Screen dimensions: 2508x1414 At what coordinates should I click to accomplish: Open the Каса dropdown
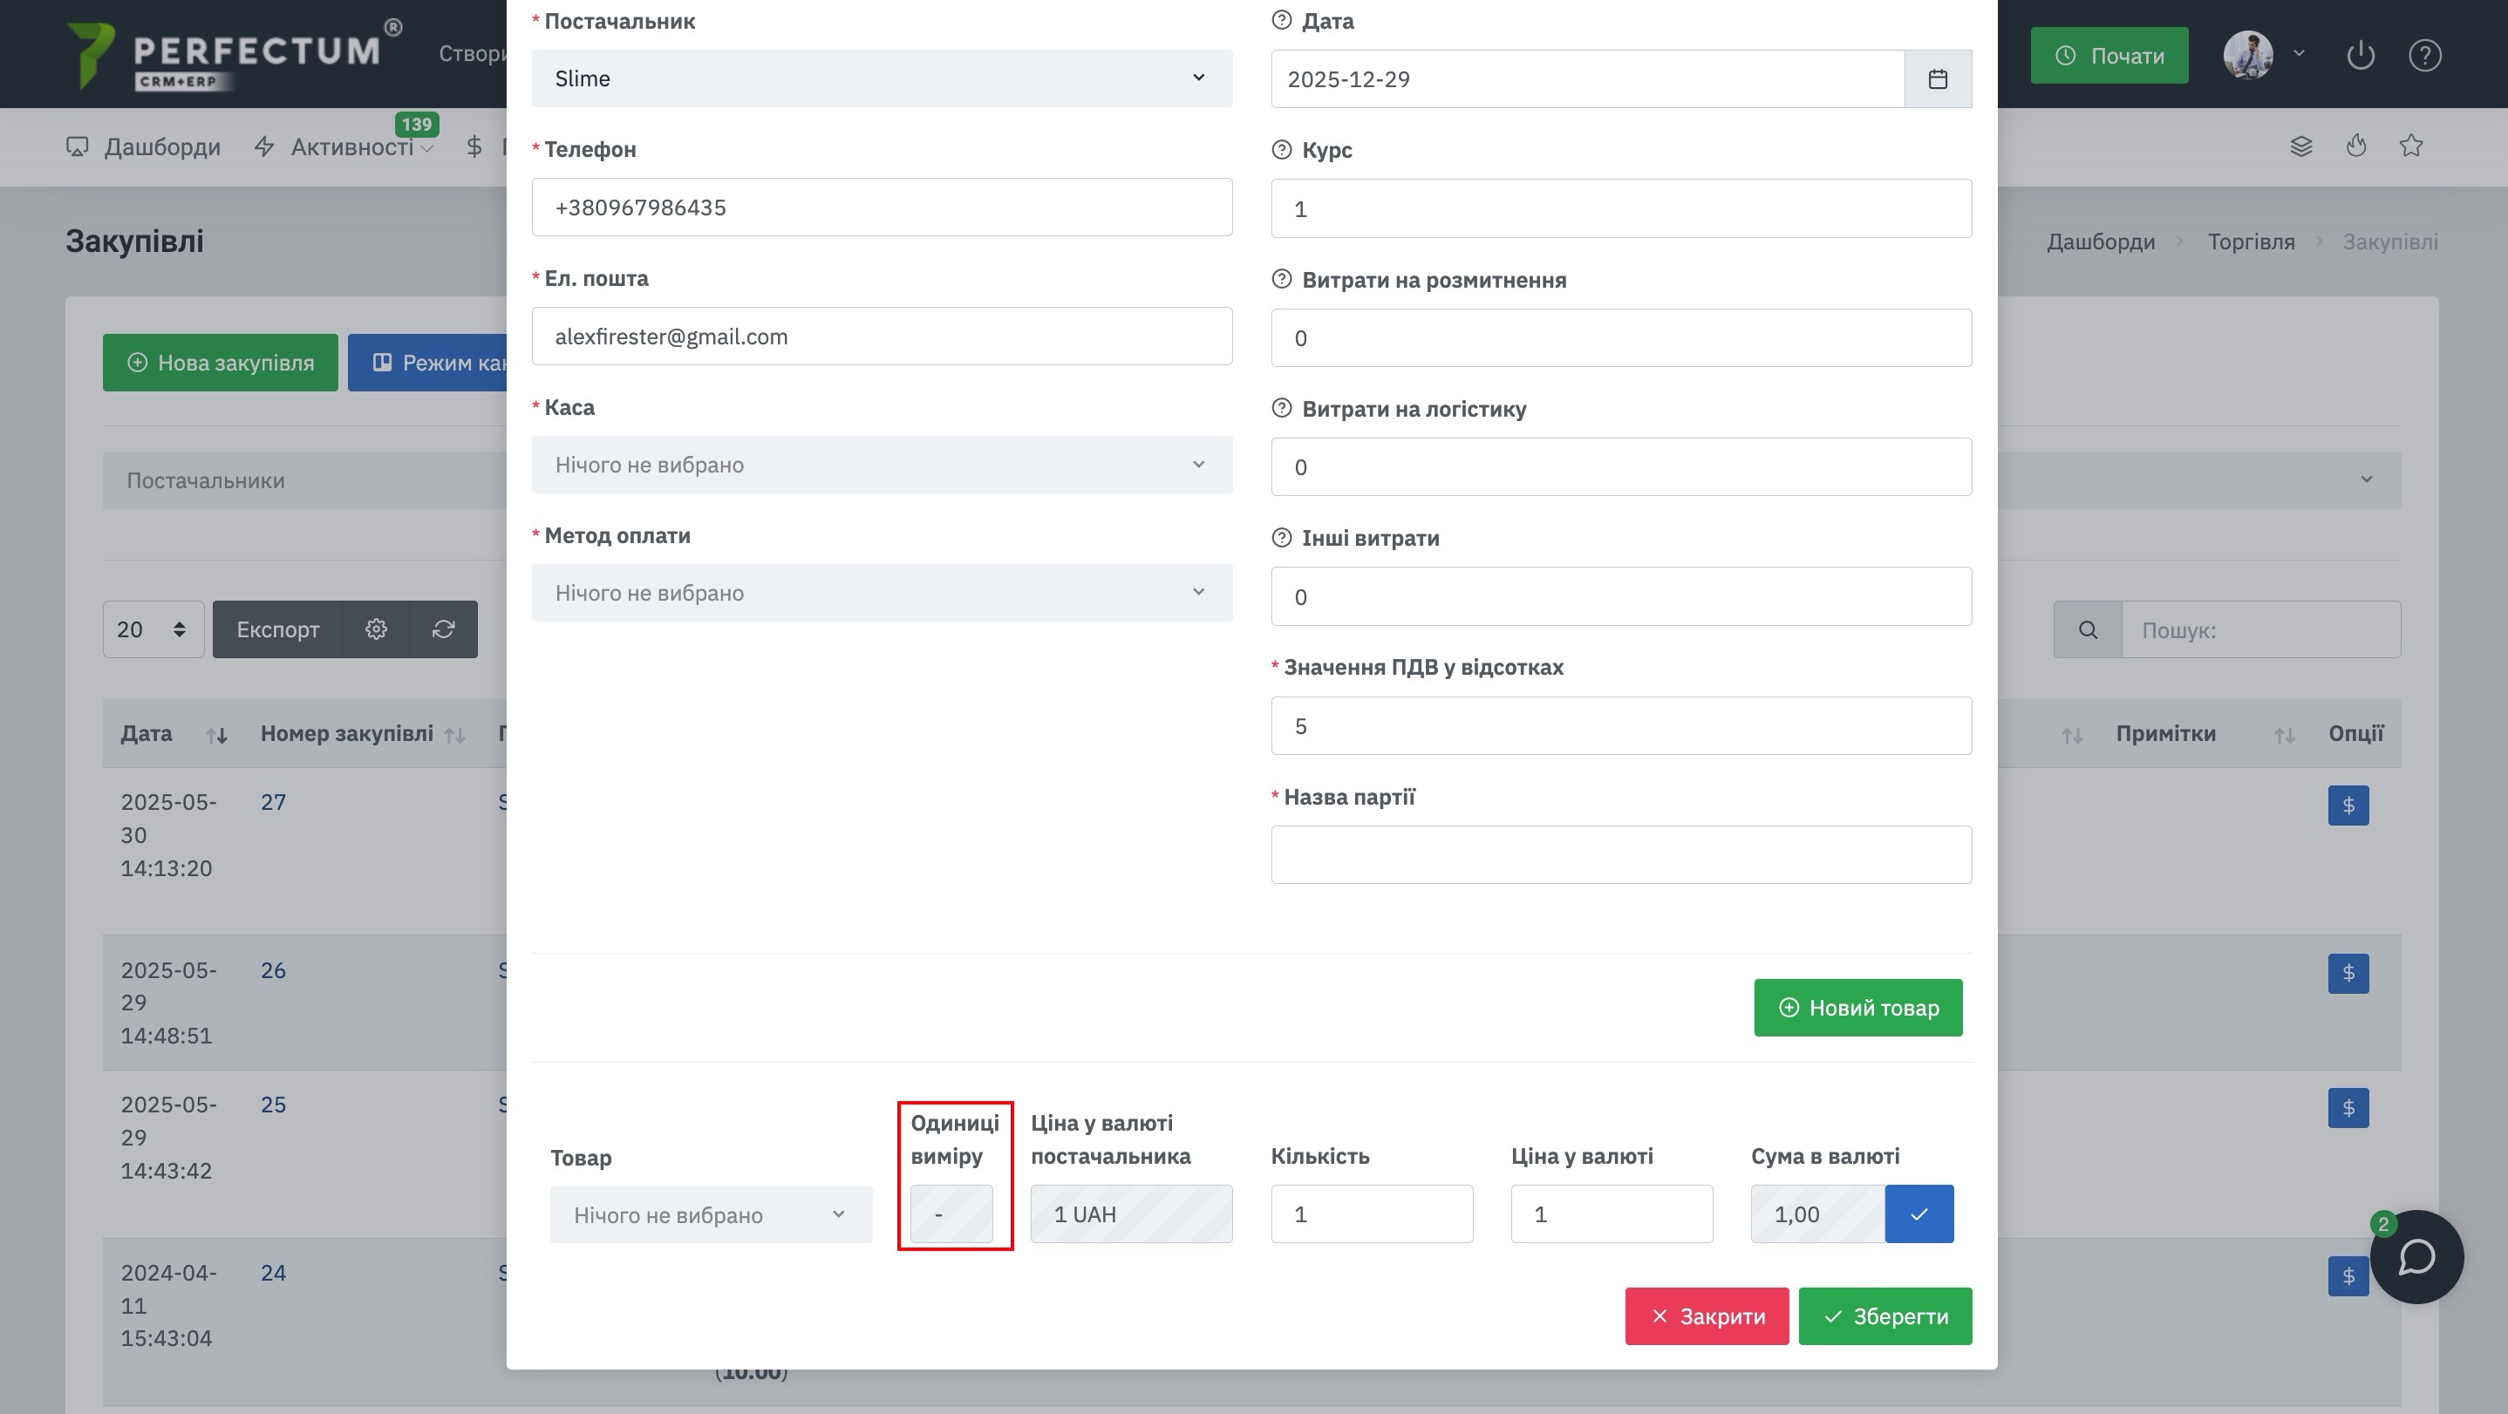click(881, 466)
